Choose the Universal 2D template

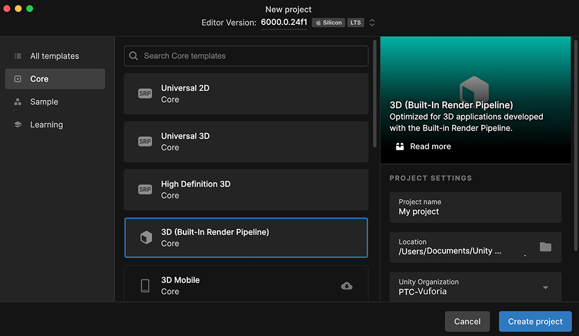coord(246,94)
